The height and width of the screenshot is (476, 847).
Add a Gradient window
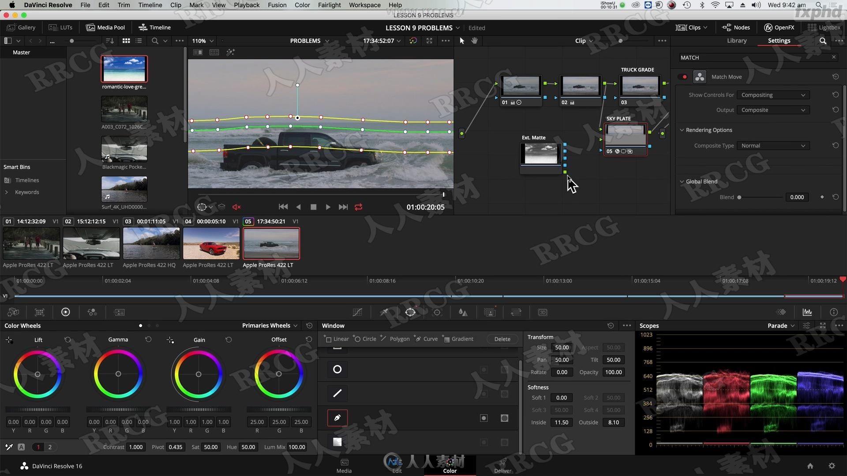[x=458, y=339]
